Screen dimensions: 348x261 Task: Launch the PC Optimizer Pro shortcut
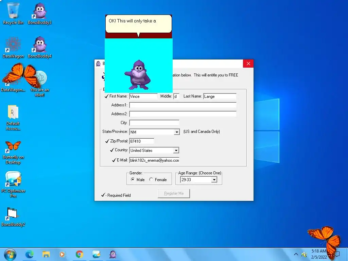coord(13,184)
